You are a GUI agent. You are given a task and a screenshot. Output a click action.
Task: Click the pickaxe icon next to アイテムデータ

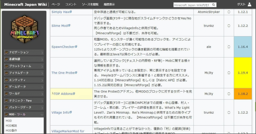[6, 73]
